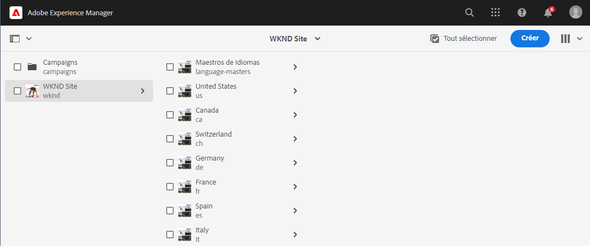
Task: Open the view switcher dropdown chevron
Action: (x=580, y=38)
